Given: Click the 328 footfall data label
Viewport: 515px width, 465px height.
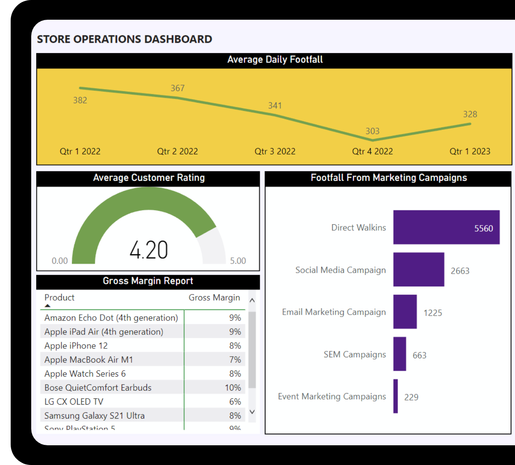Looking at the screenshot, I should click(x=470, y=114).
